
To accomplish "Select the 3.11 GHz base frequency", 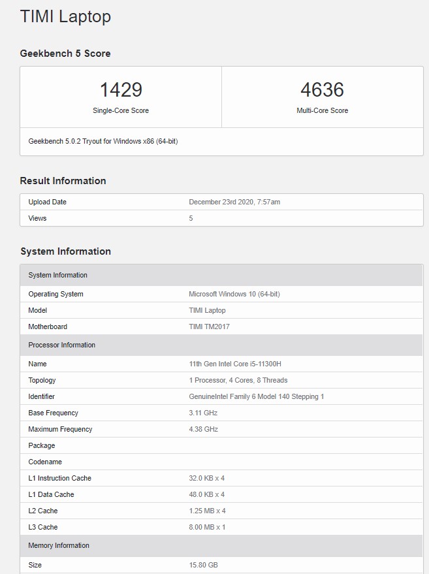I will (x=203, y=413).
